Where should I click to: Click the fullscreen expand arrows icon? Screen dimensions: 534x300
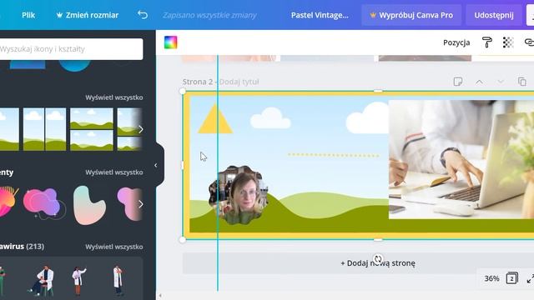[530, 279]
